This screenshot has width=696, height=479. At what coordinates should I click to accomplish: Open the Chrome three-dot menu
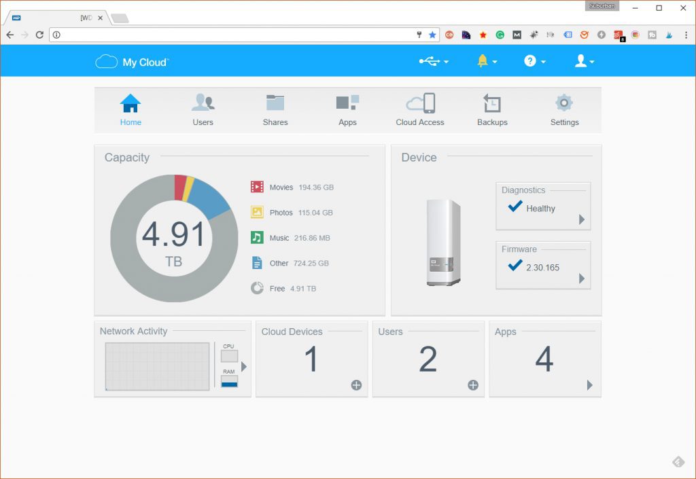pos(686,35)
